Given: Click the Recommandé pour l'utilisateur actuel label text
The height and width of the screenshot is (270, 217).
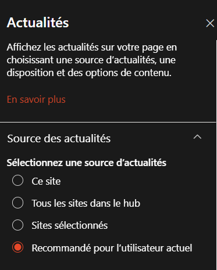Looking at the screenshot, I should click(112, 248).
